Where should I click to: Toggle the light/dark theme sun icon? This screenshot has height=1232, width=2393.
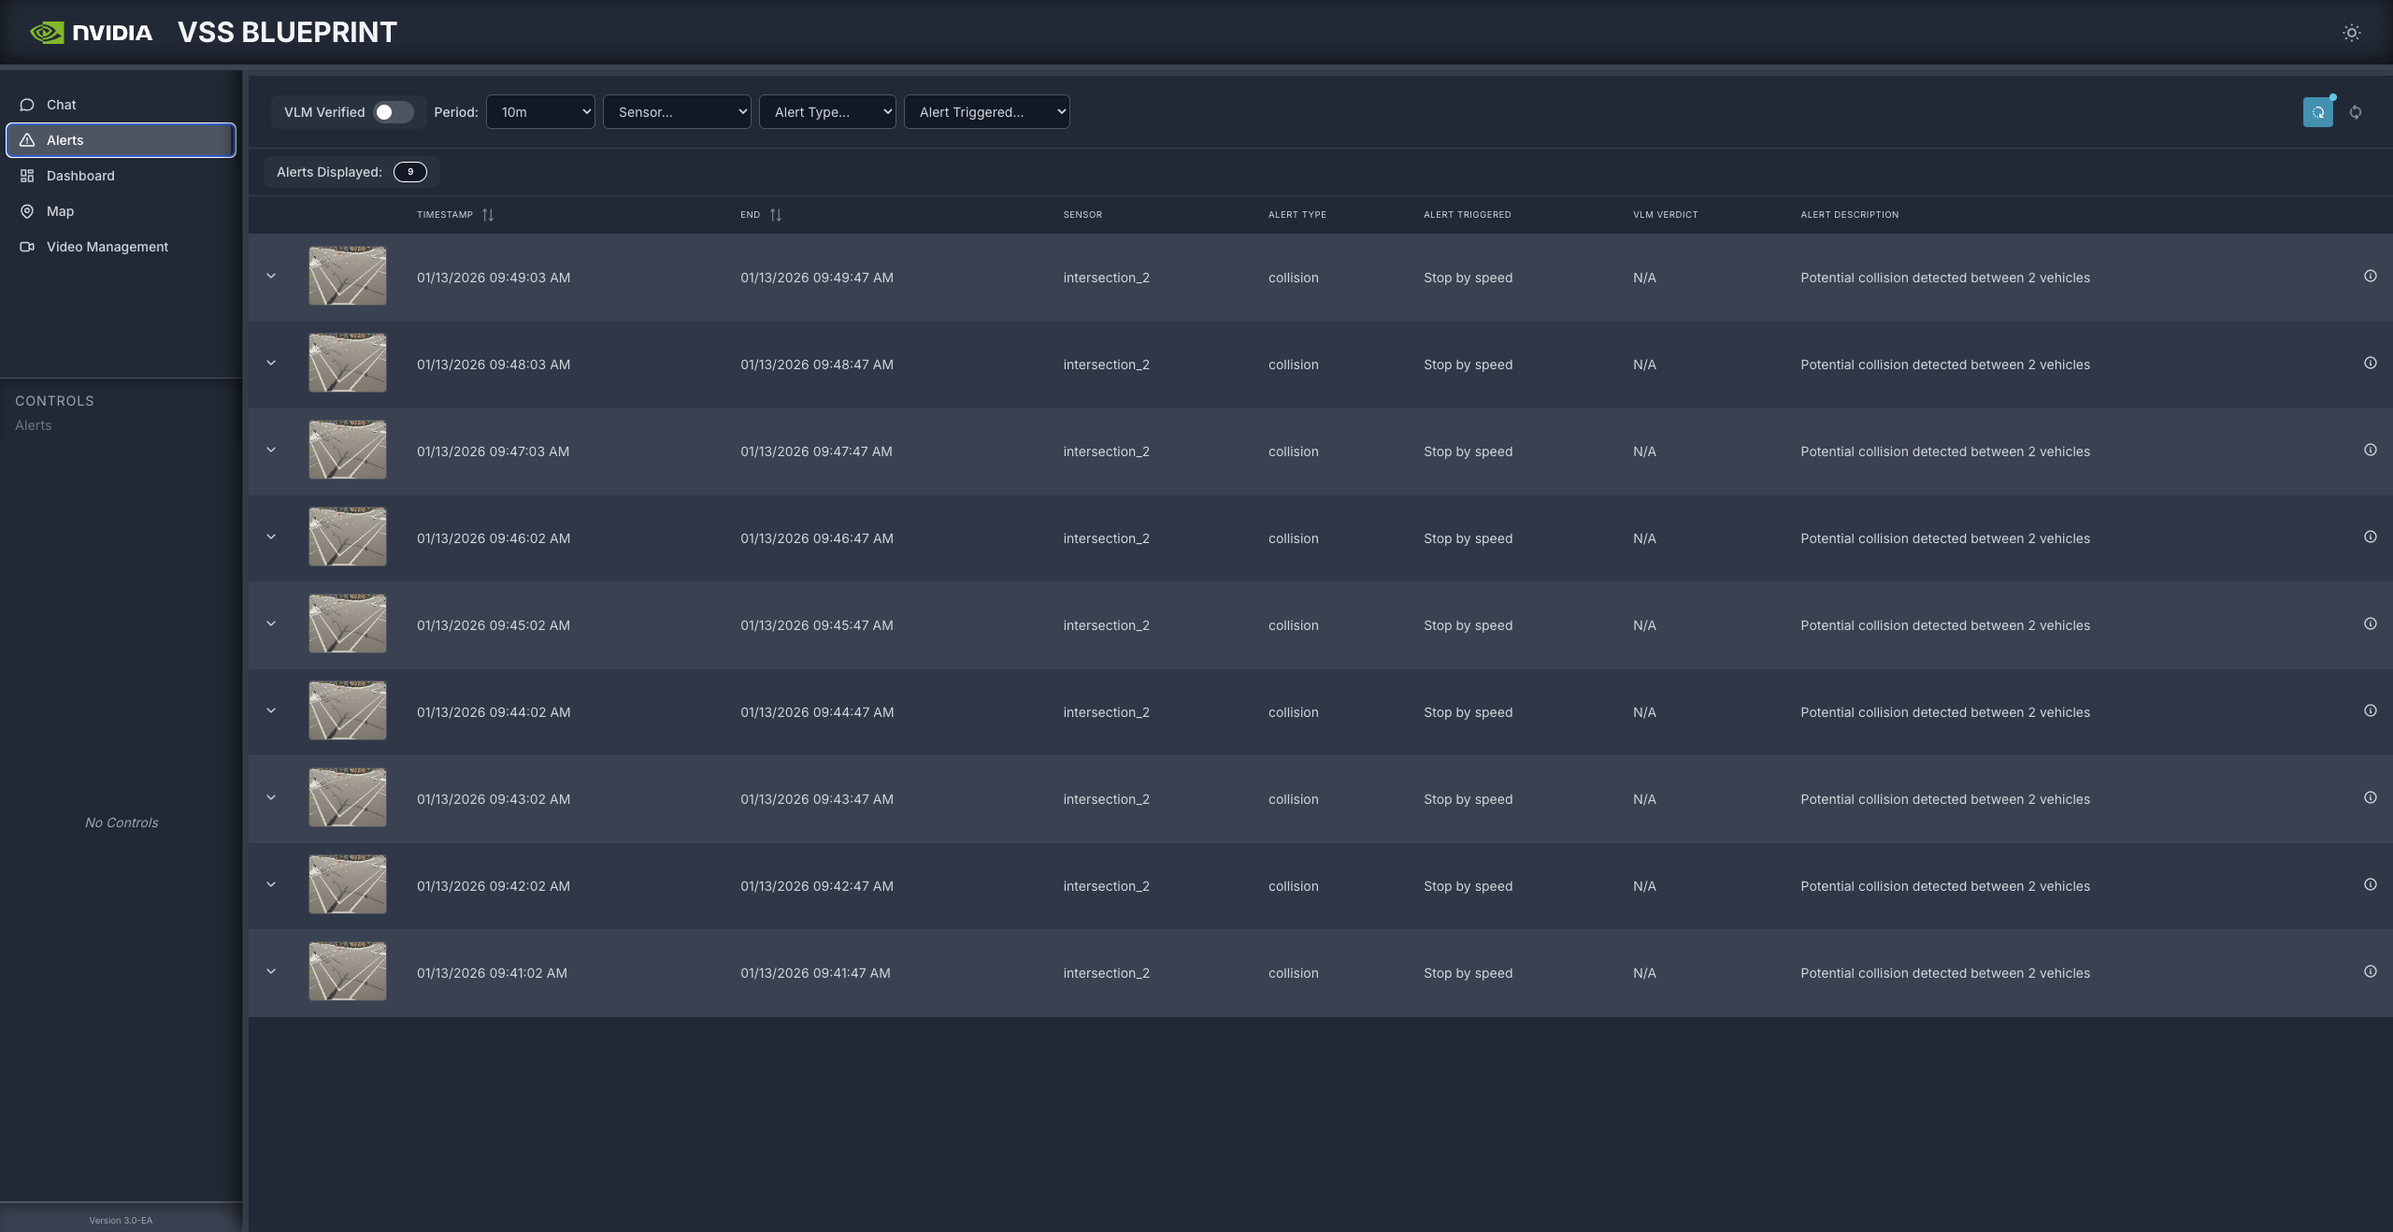point(2351,33)
